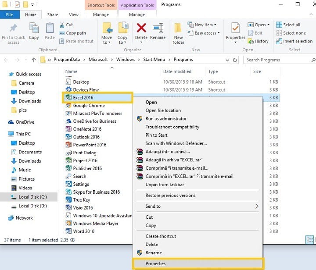316x270 pixels.
Task: Click the Up one level arrow
Action: [x=34, y=60]
